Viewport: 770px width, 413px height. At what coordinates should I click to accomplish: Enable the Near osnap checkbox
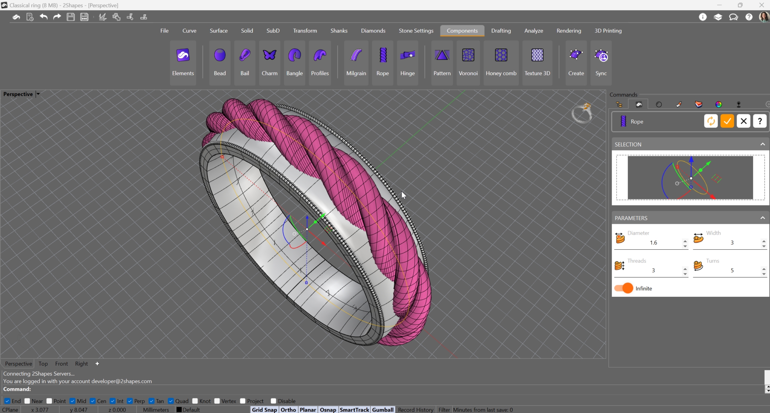27,401
